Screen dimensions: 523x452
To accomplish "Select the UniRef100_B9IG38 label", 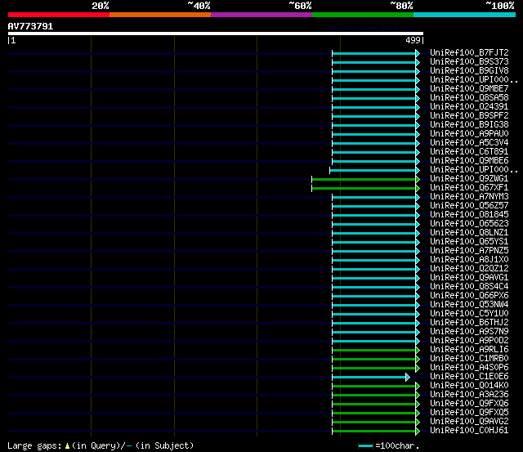I will [469, 125].
